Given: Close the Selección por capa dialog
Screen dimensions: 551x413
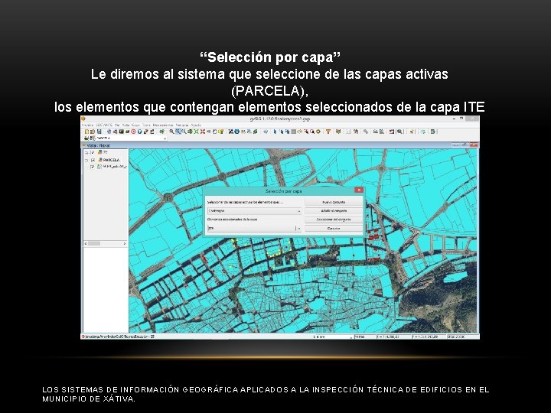Looking at the screenshot, I should 359,190.
